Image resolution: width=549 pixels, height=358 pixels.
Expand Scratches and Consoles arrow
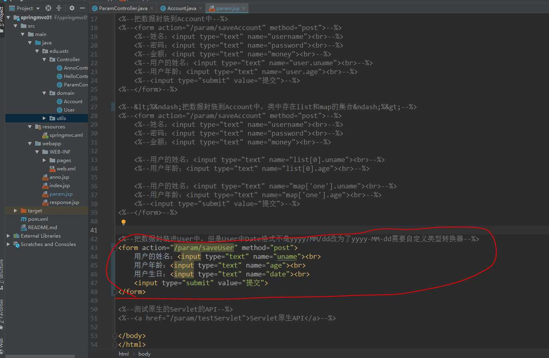[x=8, y=244]
